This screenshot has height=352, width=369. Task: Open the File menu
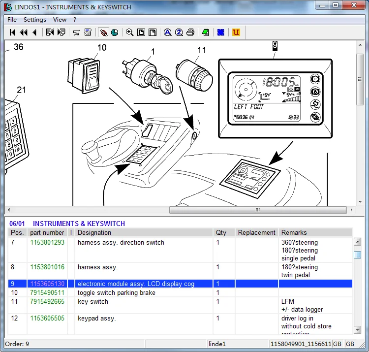click(x=12, y=20)
